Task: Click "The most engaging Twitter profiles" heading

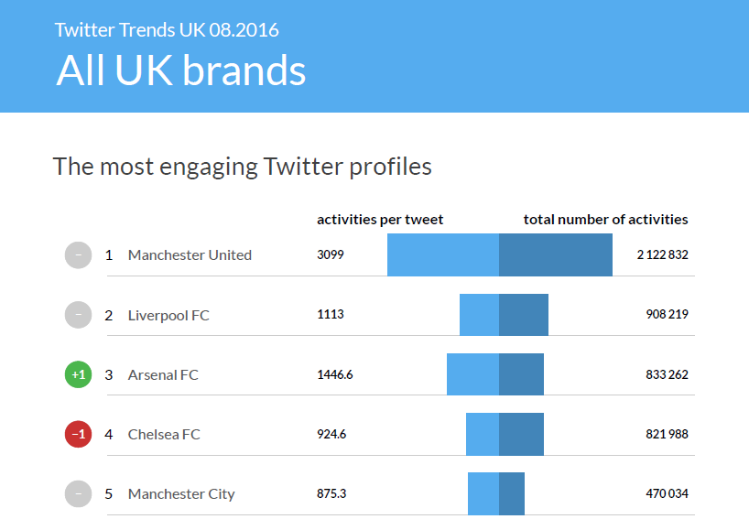Action: click(242, 167)
